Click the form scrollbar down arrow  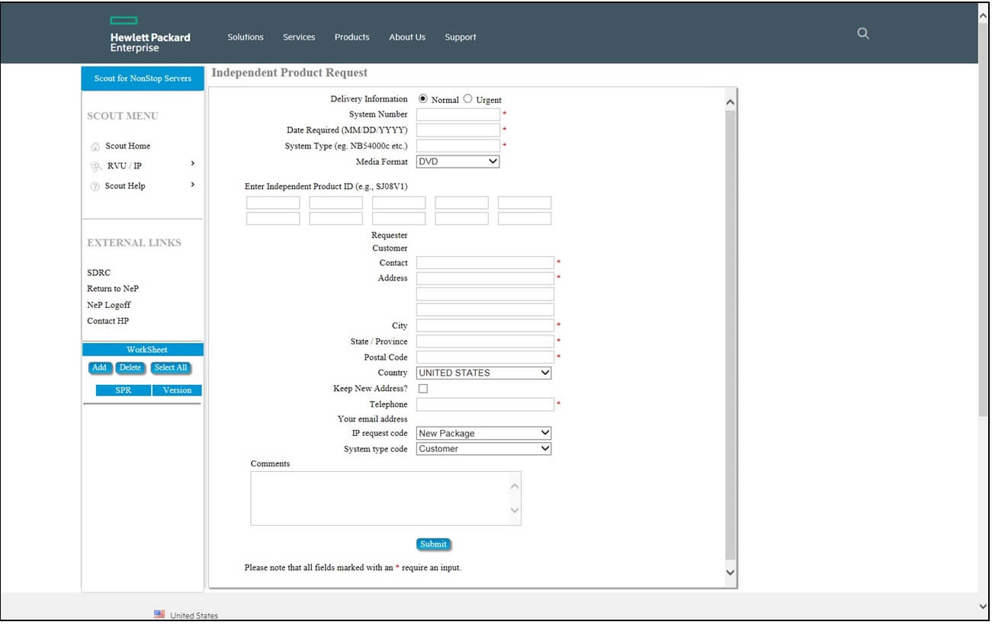click(730, 572)
